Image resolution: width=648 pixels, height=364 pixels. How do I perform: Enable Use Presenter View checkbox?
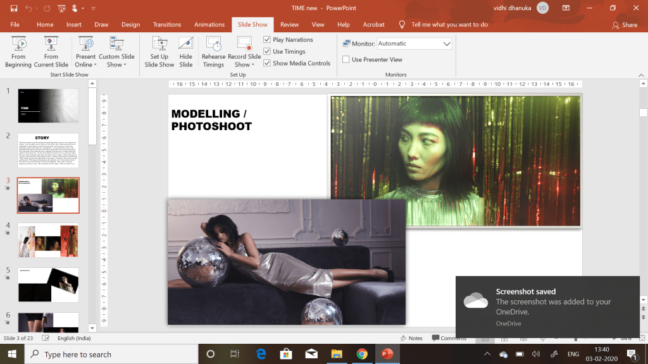pyautogui.click(x=346, y=59)
